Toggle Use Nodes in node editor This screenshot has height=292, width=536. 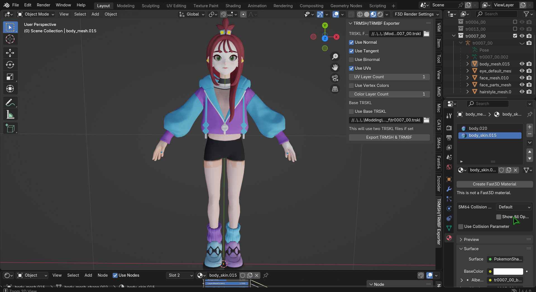click(115, 275)
